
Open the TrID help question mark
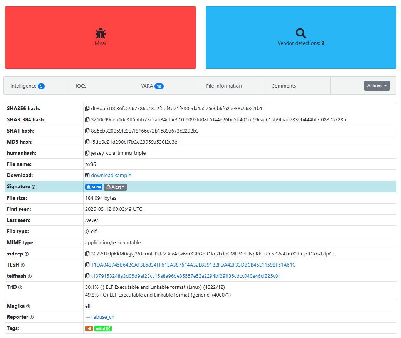20,287
